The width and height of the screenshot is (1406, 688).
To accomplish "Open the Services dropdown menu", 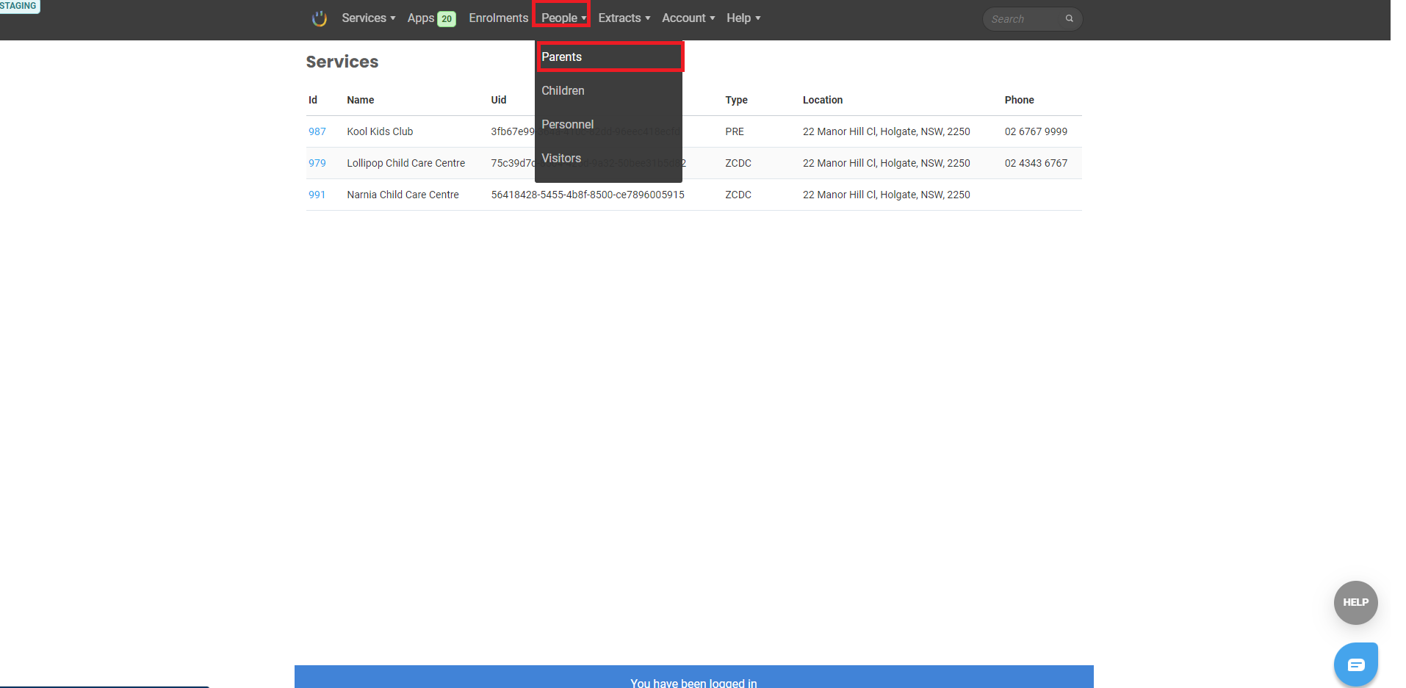I will pyautogui.click(x=368, y=18).
